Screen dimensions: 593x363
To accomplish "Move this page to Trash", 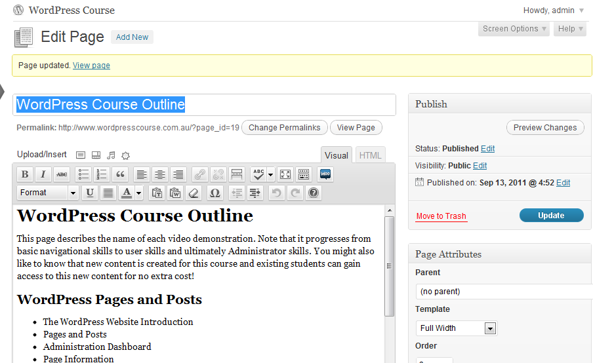I will 441,216.
